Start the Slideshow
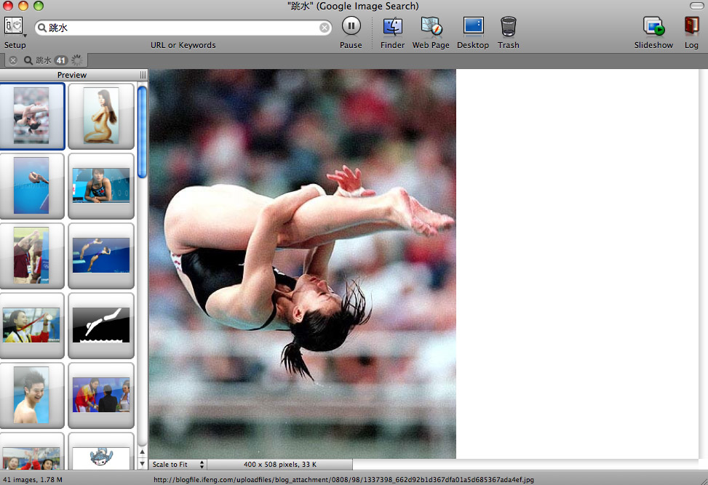The height and width of the screenshot is (485, 708). (653, 27)
